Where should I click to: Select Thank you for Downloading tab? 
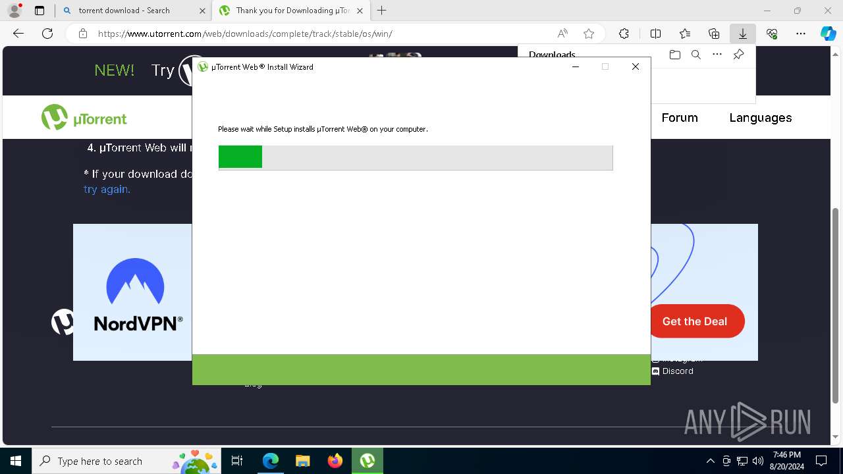[x=292, y=11]
